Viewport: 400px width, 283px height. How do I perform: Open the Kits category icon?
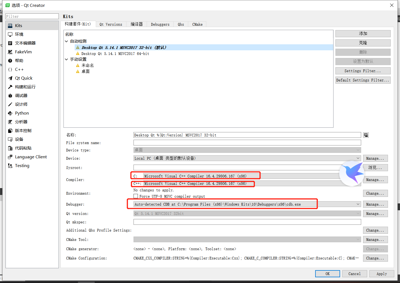click(x=10, y=26)
